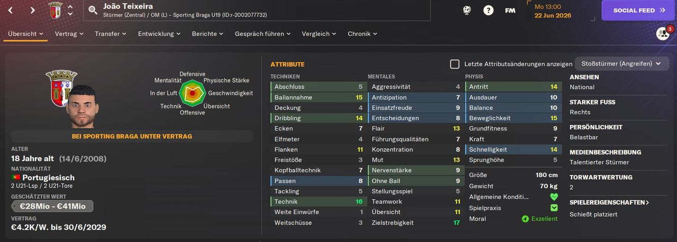Go forward with the right arrow
677x242 pixels.
click(x=33, y=10)
